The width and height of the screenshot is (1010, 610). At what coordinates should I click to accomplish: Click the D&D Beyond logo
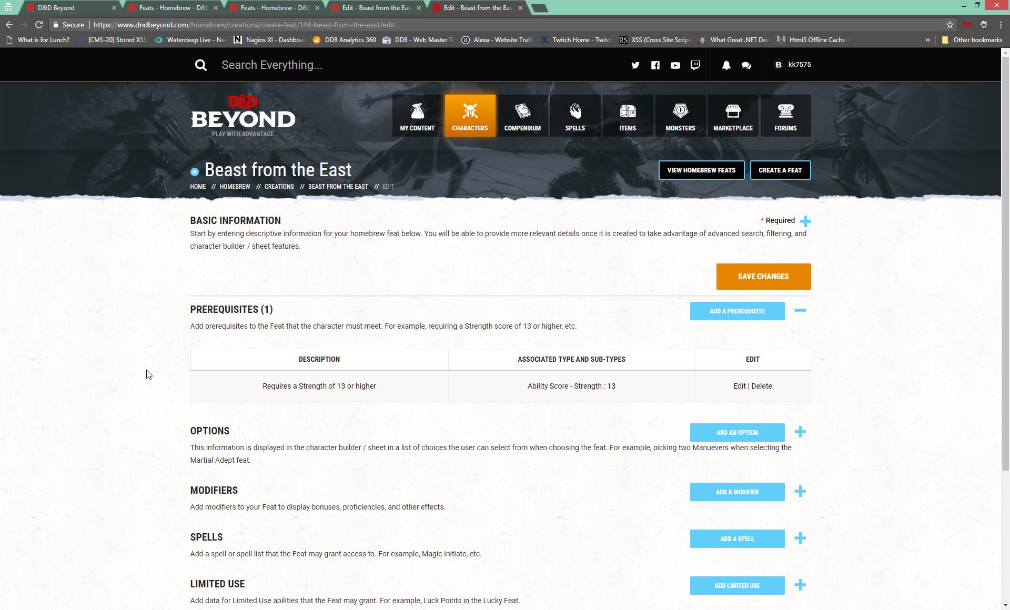(x=243, y=116)
